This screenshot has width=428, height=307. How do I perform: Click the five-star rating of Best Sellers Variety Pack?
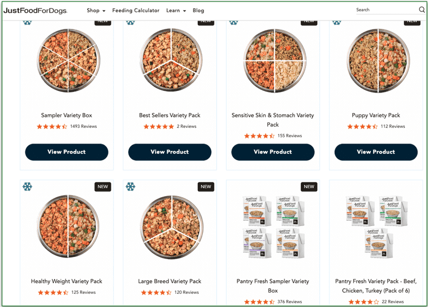[x=158, y=126]
